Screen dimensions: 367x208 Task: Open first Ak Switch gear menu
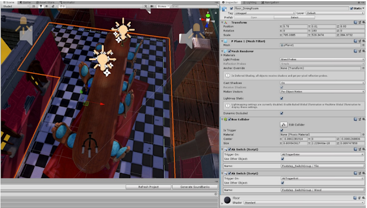364,150
